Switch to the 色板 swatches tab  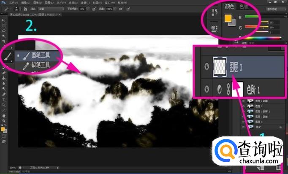coord(244,6)
